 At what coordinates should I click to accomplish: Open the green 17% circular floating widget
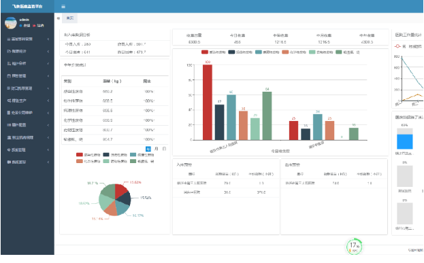click(354, 246)
